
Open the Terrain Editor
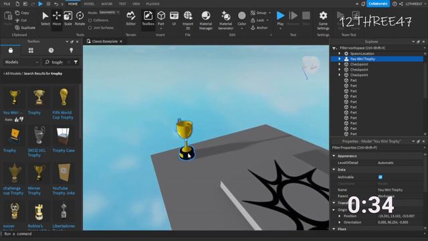tap(131, 18)
